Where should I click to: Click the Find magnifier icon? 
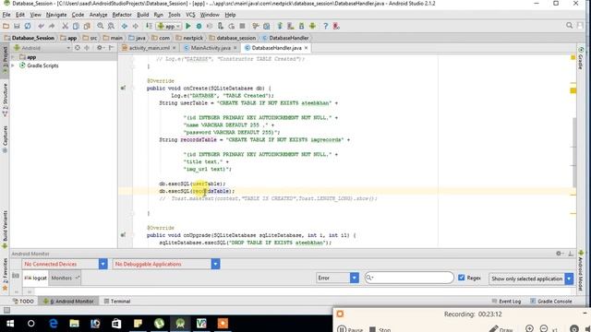[x=101, y=26]
